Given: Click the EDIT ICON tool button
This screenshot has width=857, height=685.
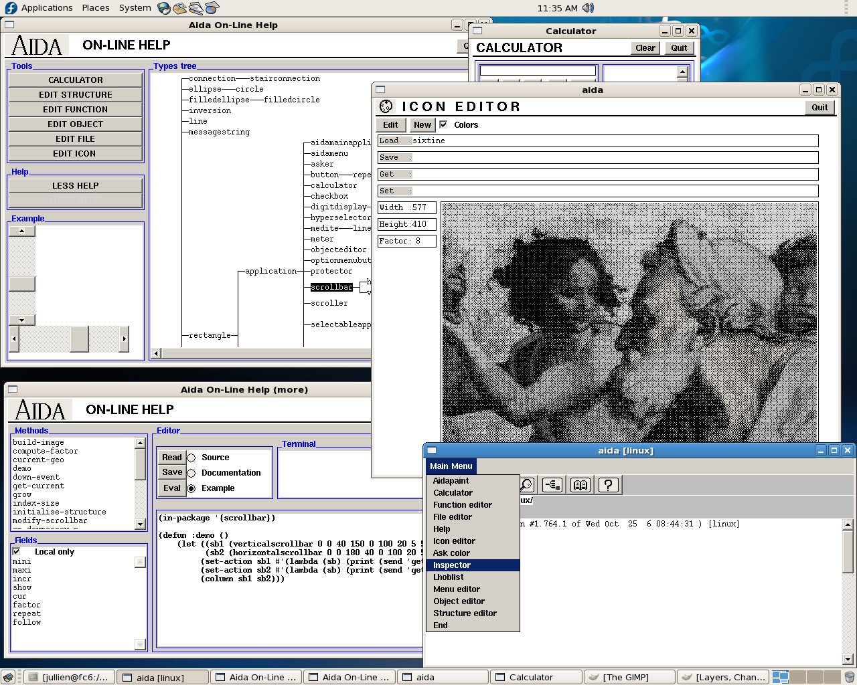Looking at the screenshot, I should tap(76, 153).
